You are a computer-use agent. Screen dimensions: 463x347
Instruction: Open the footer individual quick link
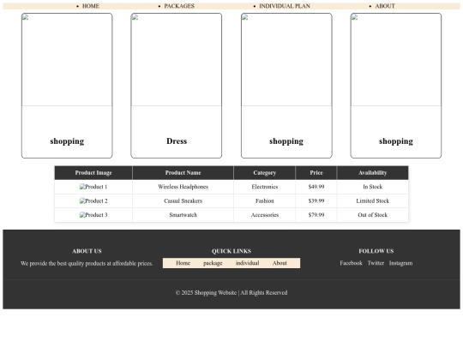pyautogui.click(x=248, y=263)
